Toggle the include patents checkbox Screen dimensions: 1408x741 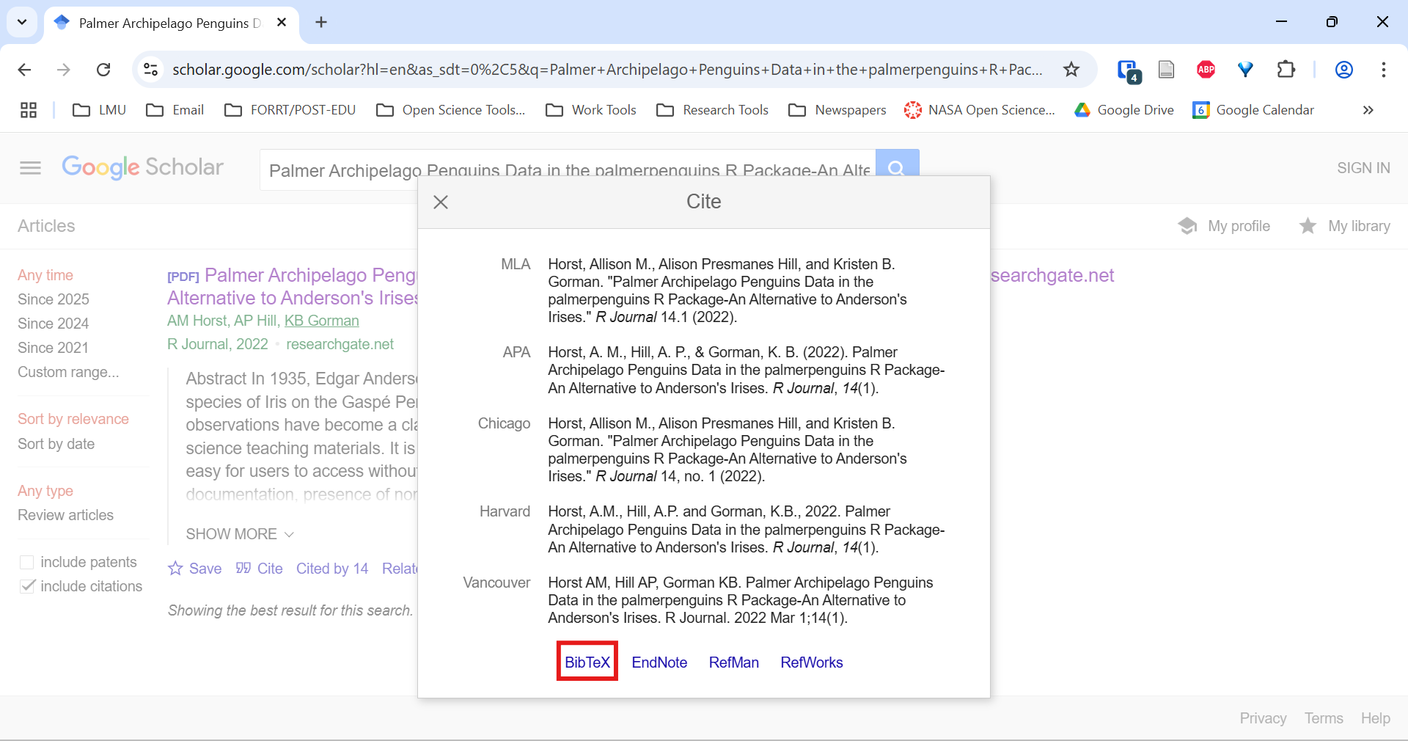pyautogui.click(x=27, y=562)
